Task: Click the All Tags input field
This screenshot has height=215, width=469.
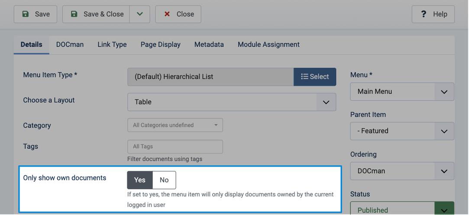Action: 175,147
